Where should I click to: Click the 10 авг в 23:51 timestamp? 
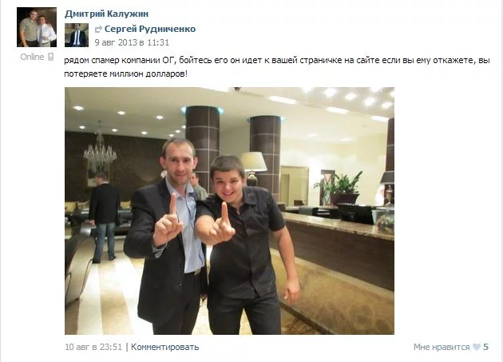pos(93,347)
